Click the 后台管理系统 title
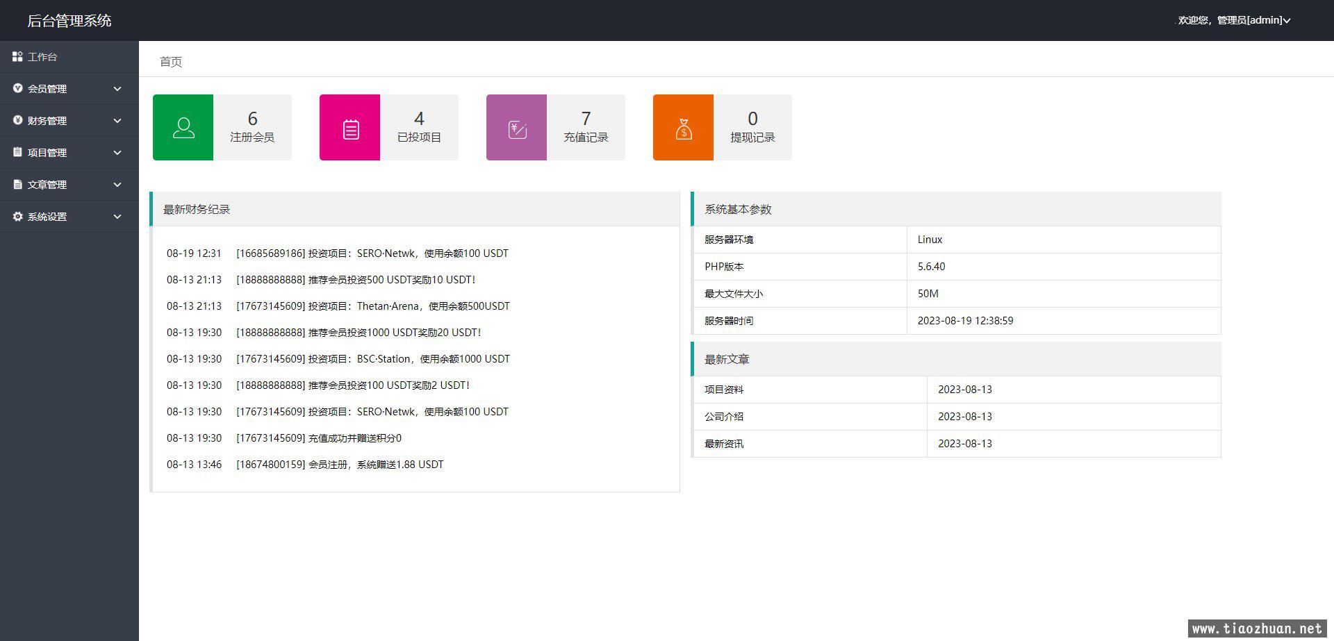The height and width of the screenshot is (641, 1334). click(x=69, y=21)
